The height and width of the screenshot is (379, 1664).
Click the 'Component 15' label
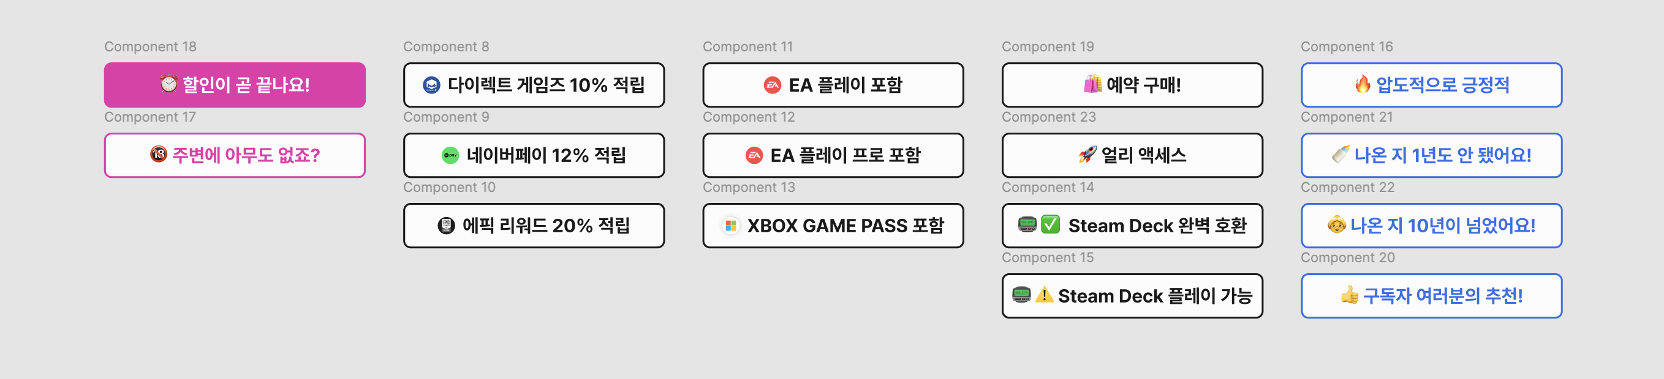[1048, 257]
